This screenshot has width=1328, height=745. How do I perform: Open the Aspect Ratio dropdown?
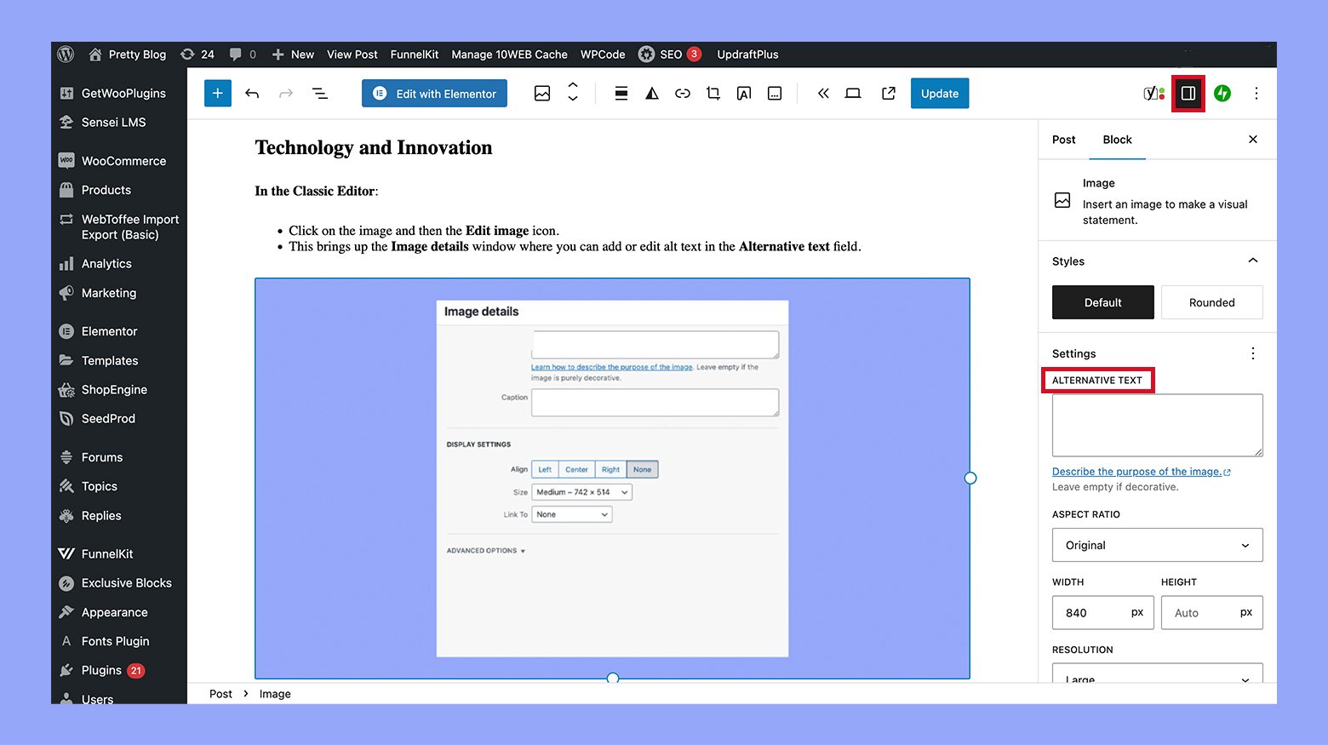[x=1157, y=545]
